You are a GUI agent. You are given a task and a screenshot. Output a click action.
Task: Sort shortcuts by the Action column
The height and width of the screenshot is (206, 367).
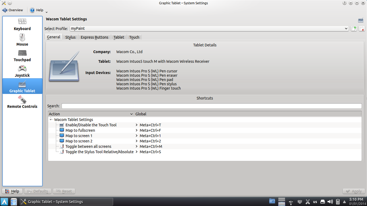pyautogui.click(x=91, y=114)
